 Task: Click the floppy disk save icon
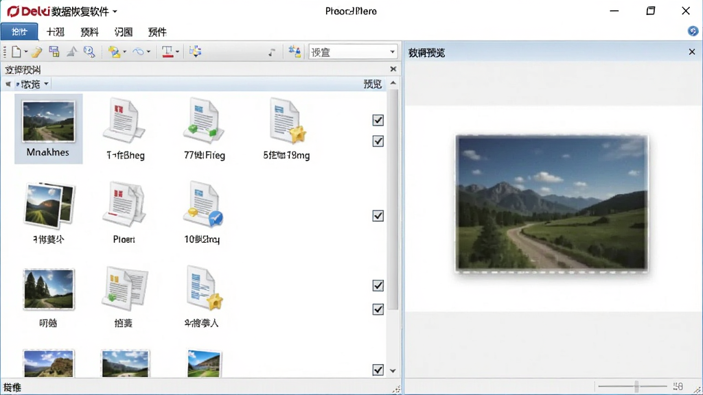pyautogui.click(x=54, y=51)
